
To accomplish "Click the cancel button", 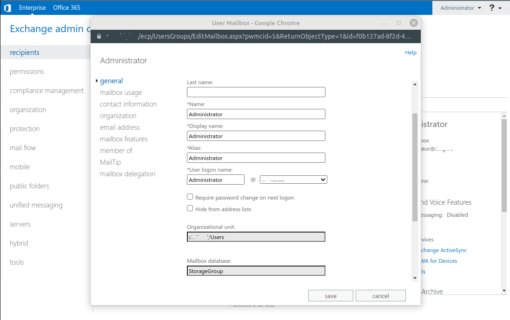I will (x=380, y=295).
